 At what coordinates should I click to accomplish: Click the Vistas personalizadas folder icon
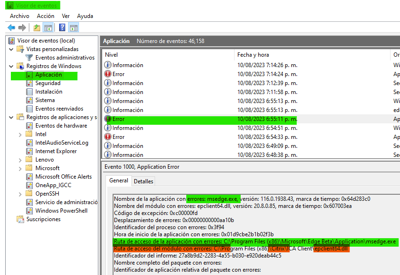(x=20, y=49)
